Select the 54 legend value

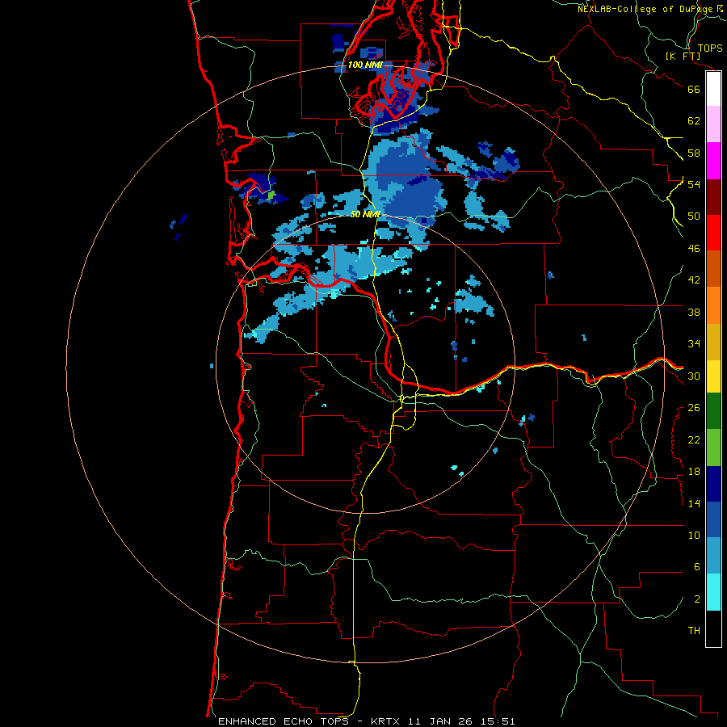click(x=694, y=184)
